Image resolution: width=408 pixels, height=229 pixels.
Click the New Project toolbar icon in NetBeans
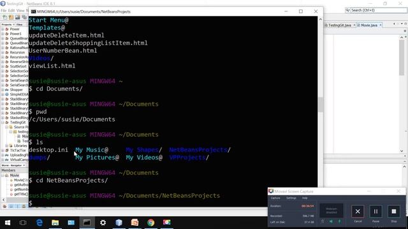(11, 17)
